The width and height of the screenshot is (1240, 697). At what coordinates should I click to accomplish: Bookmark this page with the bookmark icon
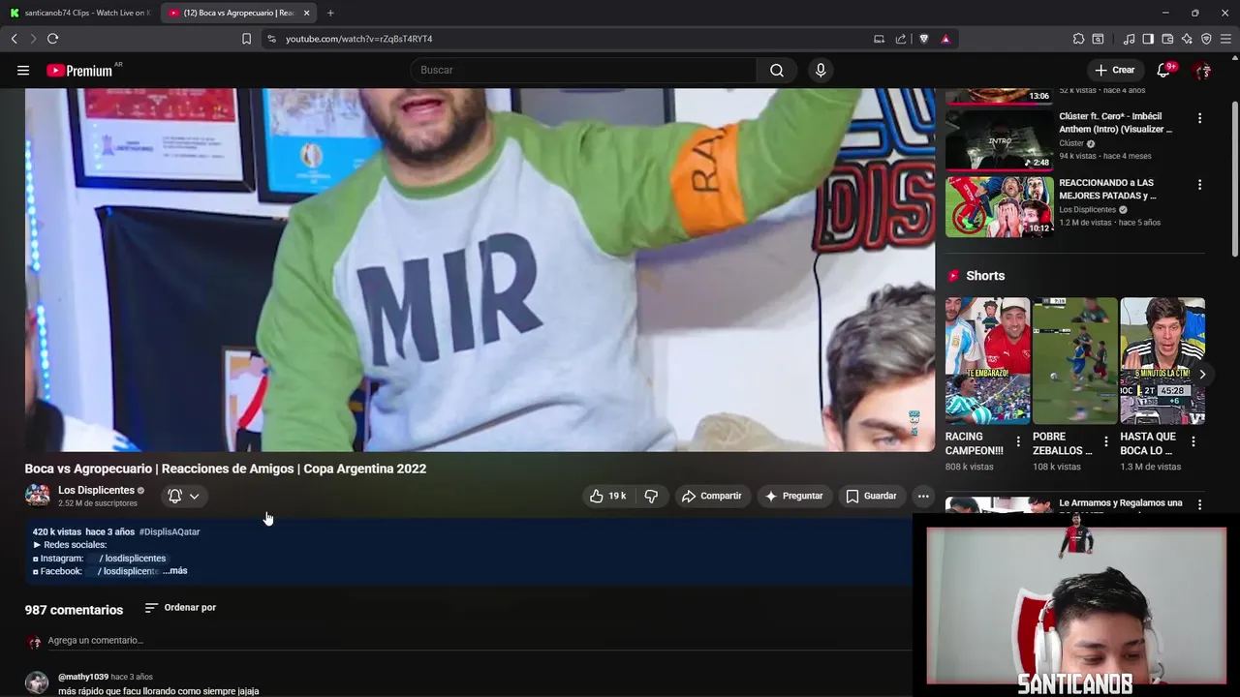click(246, 39)
